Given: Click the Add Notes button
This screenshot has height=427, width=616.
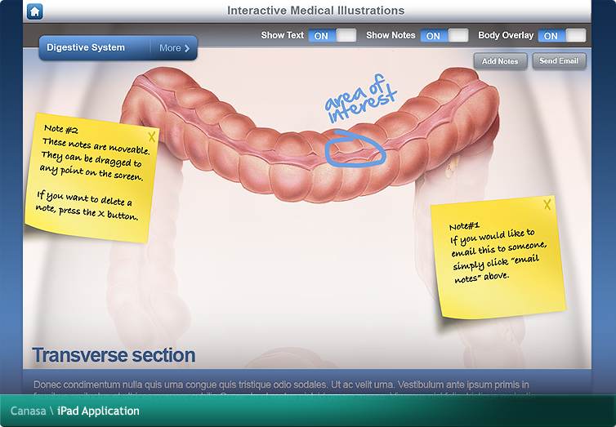Looking at the screenshot, I should pyautogui.click(x=500, y=61).
